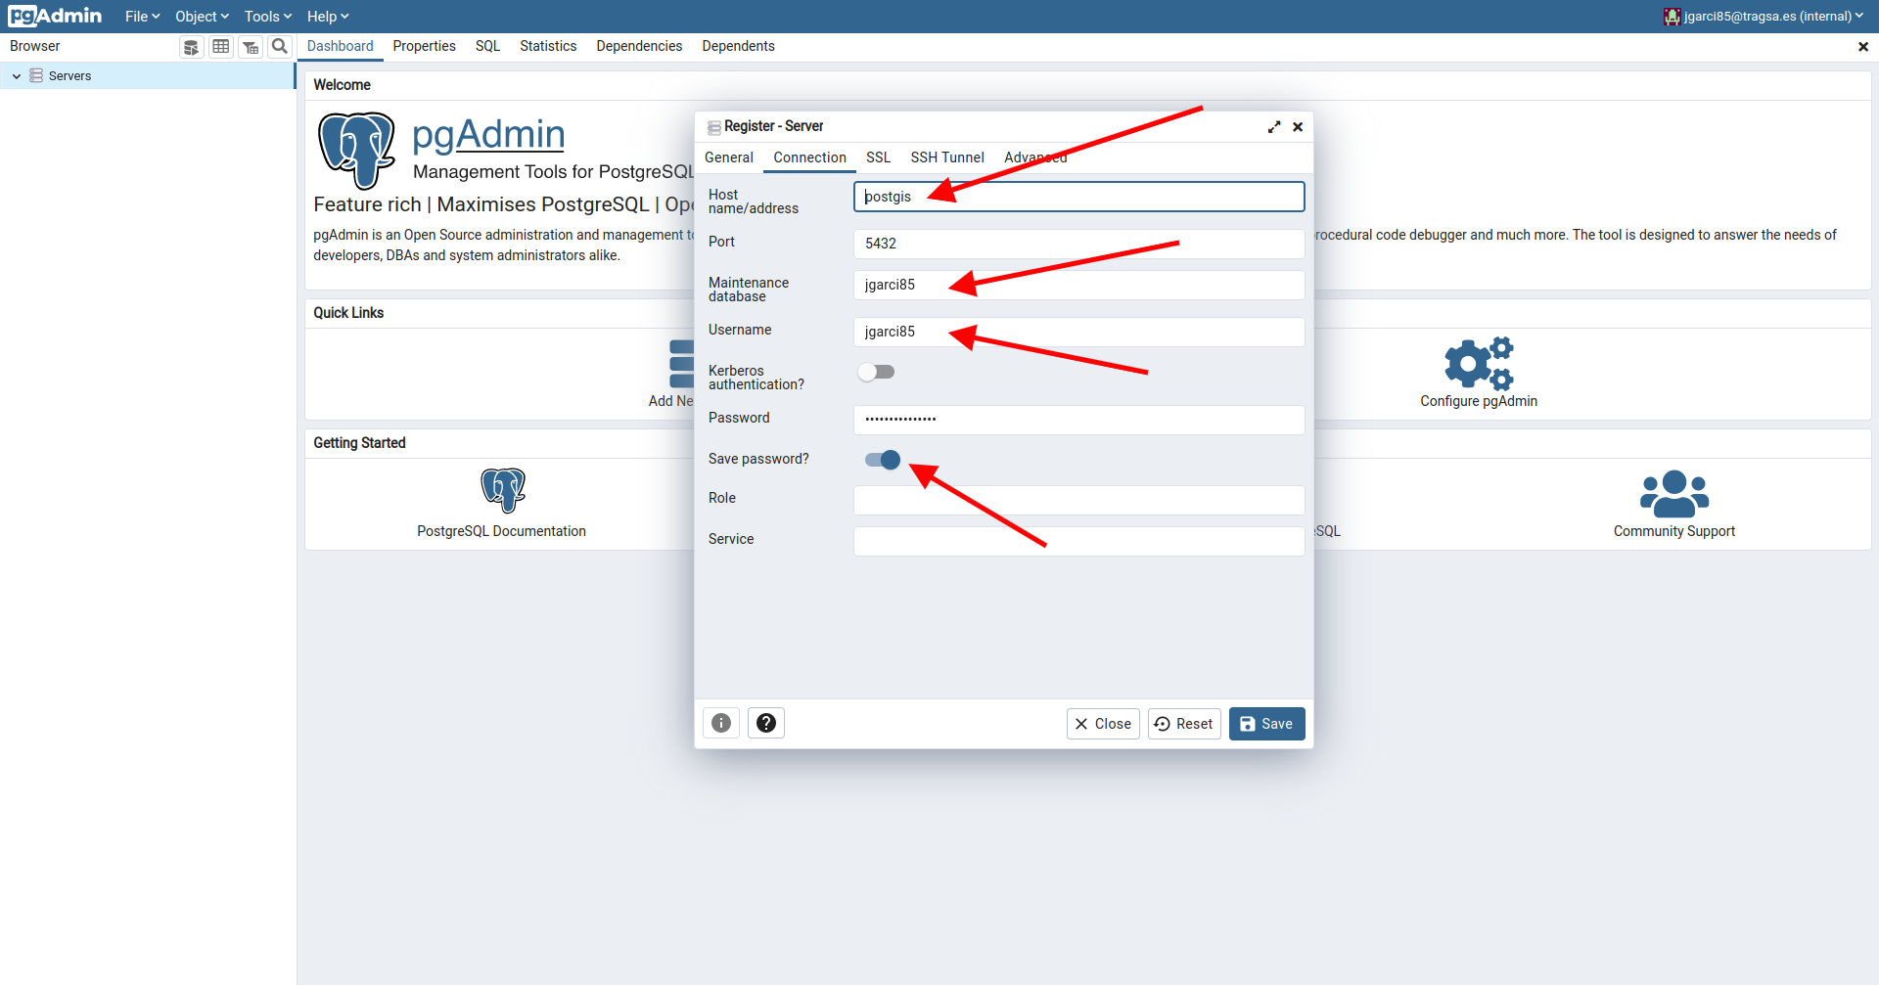The height and width of the screenshot is (985, 1879).
Task: Click the Save button
Action: pos(1266,724)
